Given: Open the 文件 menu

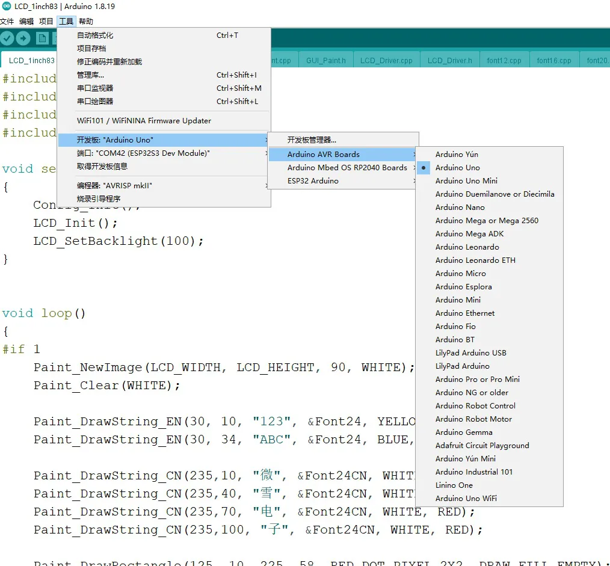Looking at the screenshot, I should pos(7,22).
